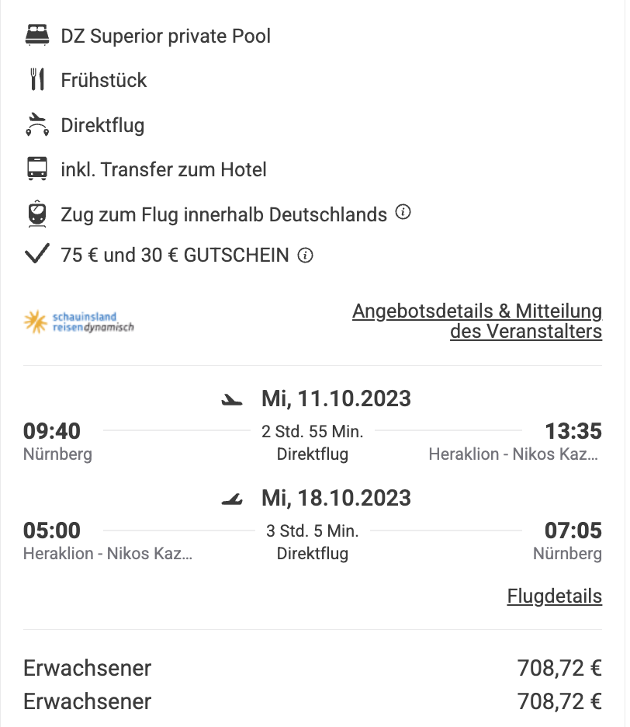Click the returning plane icon by 18.10.2023
The image size is (630, 727).
pos(232,499)
